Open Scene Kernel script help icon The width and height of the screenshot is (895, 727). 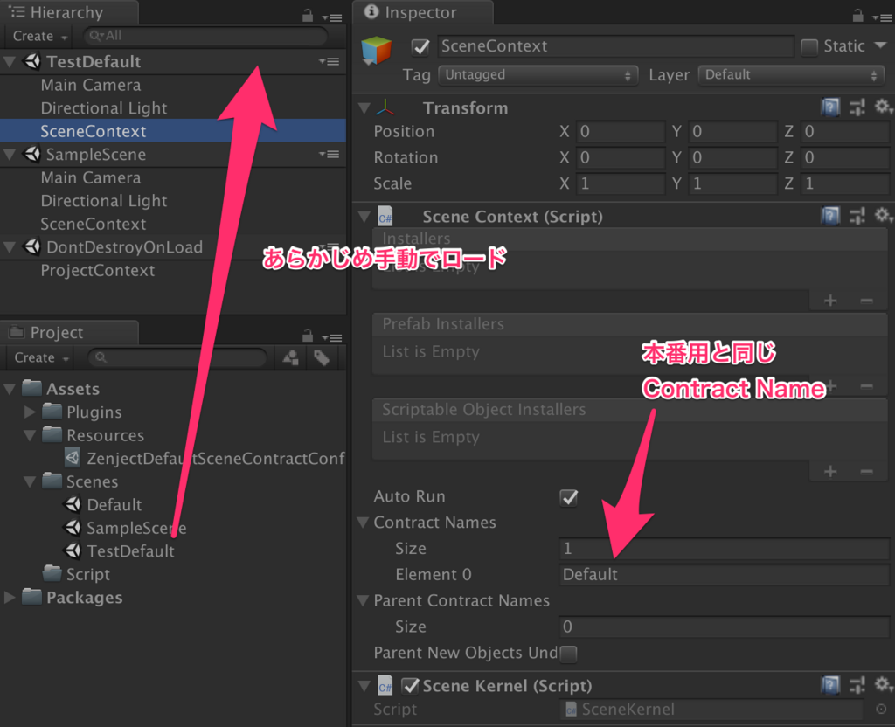pyautogui.click(x=830, y=685)
